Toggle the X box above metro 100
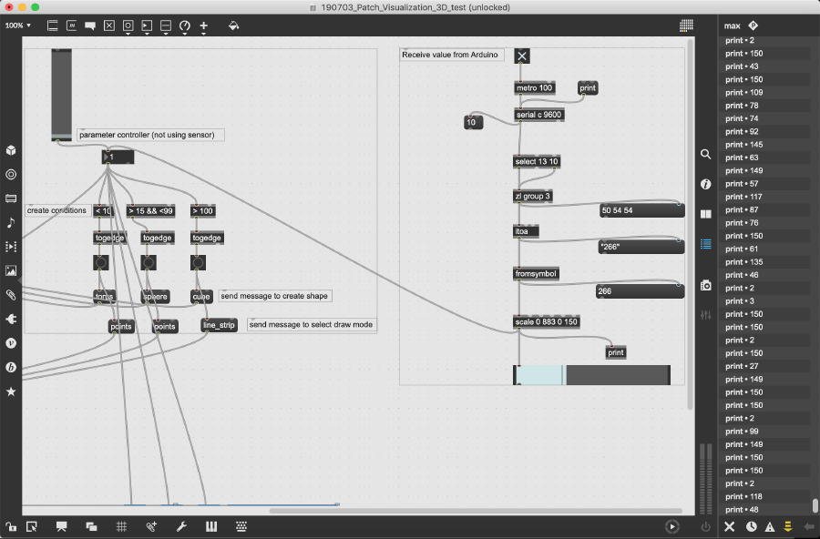Screen dimensions: 820x539 tap(522, 56)
